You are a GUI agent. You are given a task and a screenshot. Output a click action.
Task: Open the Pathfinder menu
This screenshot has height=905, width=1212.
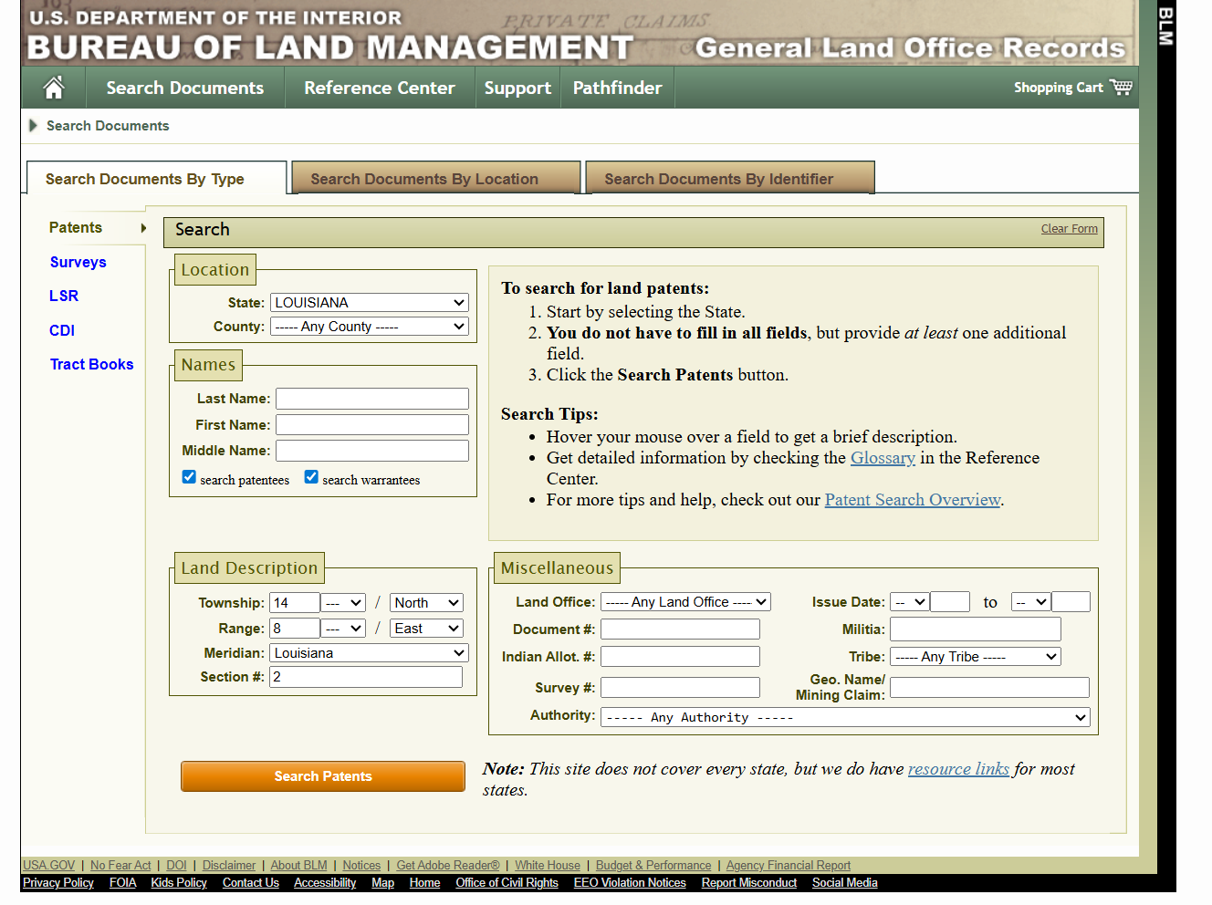[x=618, y=88]
